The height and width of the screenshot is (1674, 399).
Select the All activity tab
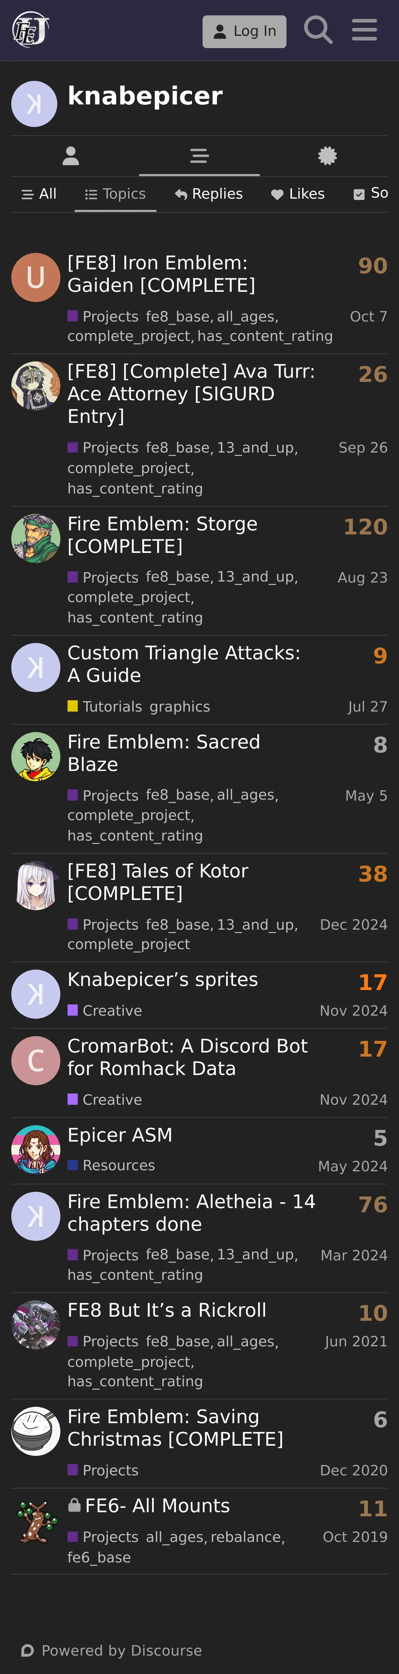tap(39, 194)
